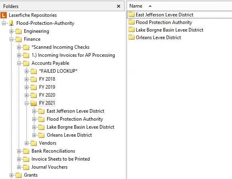This screenshot has height=179, width=232.
Task: Click the Orleans Levee District folder icon in right pane
Action: (131, 37)
